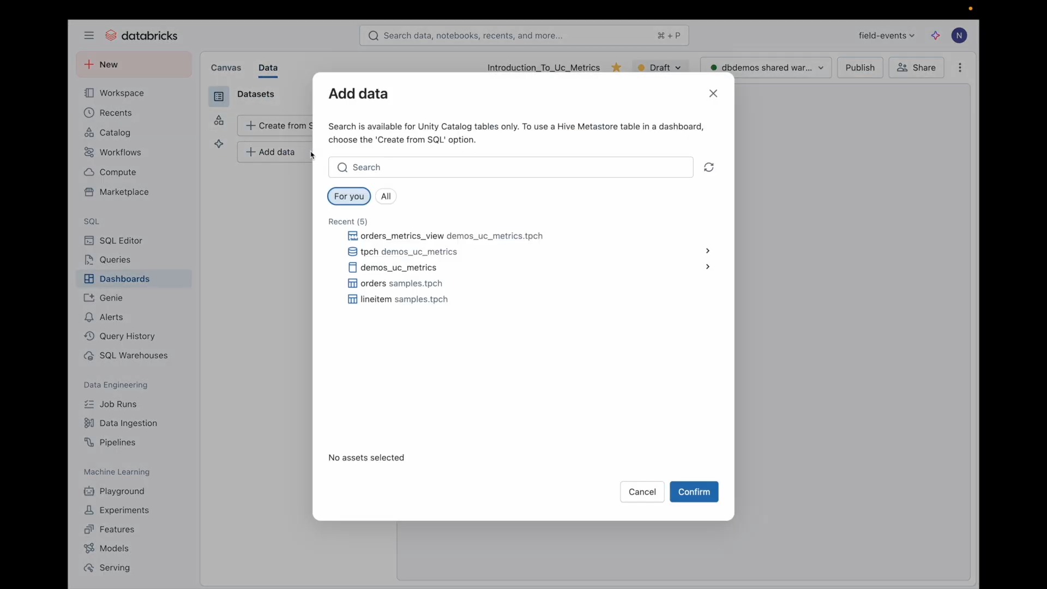Open Models in the sidebar
This screenshot has width=1047, height=589.
(134, 549)
